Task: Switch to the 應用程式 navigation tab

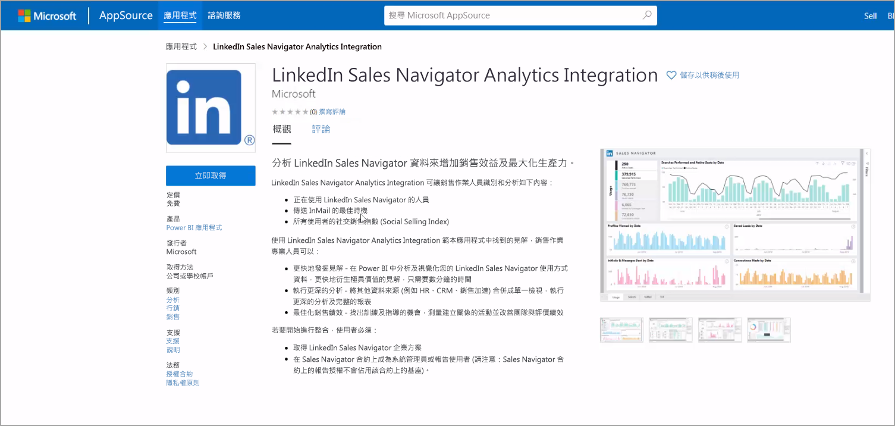Action: pos(180,15)
